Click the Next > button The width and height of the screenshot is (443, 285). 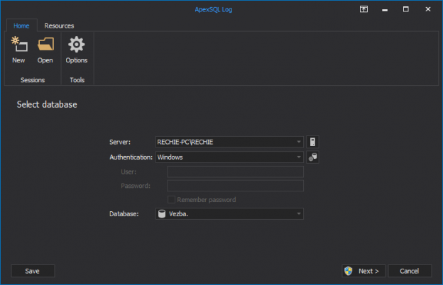pos(363,271)
